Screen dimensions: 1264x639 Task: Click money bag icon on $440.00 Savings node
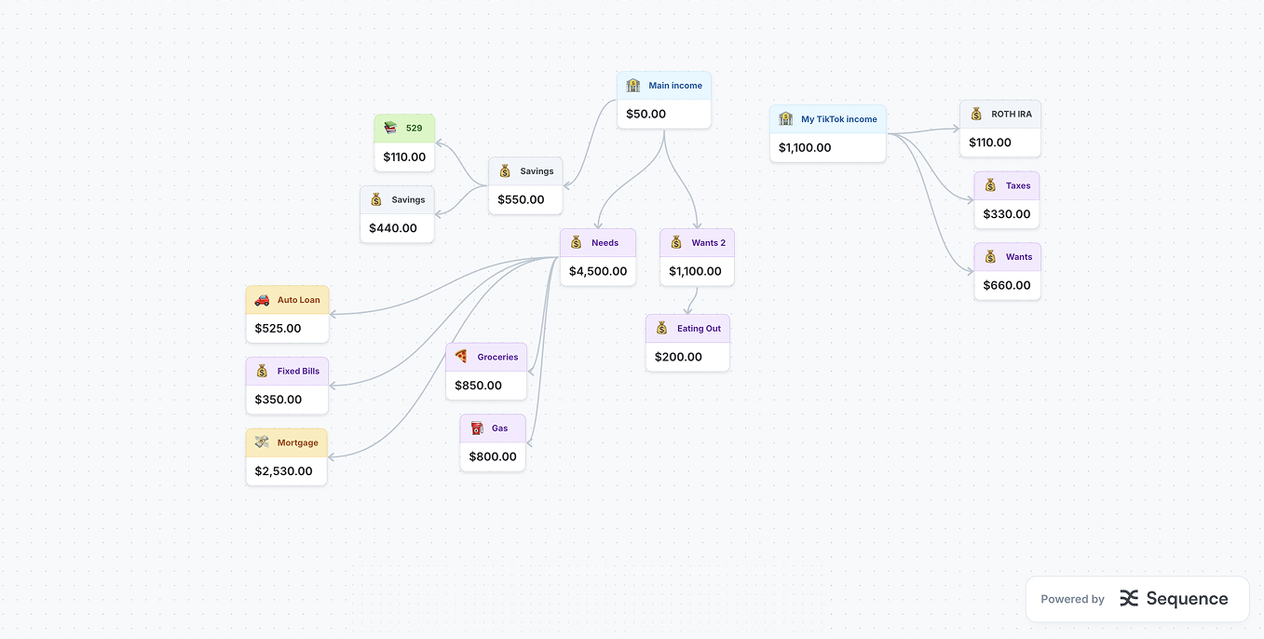click(x=376, y=199)
